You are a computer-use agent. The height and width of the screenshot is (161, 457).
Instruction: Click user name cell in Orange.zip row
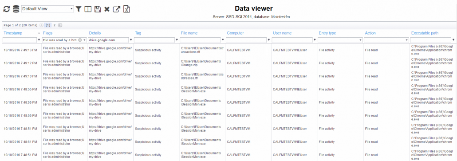(x=290, y=63)
